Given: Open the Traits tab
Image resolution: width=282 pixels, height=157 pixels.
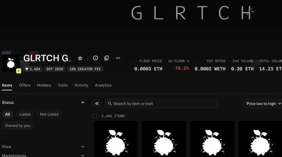Looking at the screenshot, I should click(x=63, y=85).
